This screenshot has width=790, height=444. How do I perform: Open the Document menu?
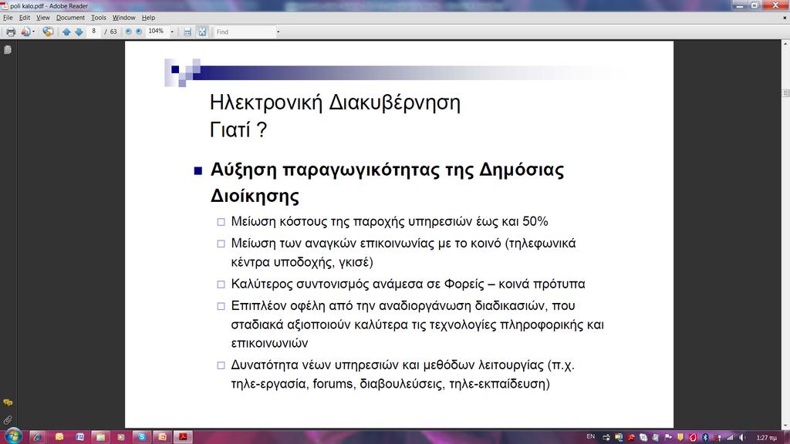70,18
